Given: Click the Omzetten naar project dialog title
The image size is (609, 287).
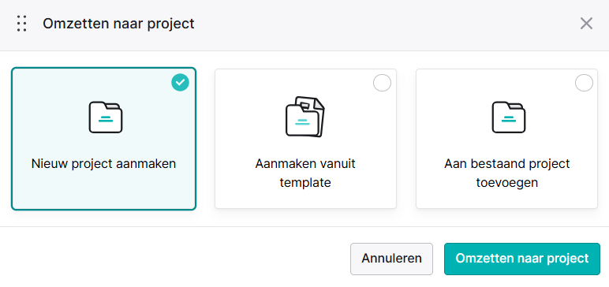Looking at the screenshot, I should click(x=118, y=24).
